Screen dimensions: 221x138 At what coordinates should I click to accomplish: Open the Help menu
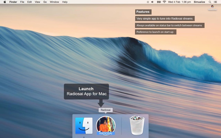point(65,2)
